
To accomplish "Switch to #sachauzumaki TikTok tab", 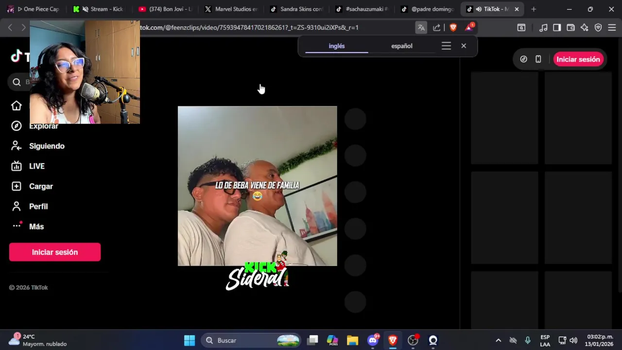I will pyautogui.click(x=361, y=9).
